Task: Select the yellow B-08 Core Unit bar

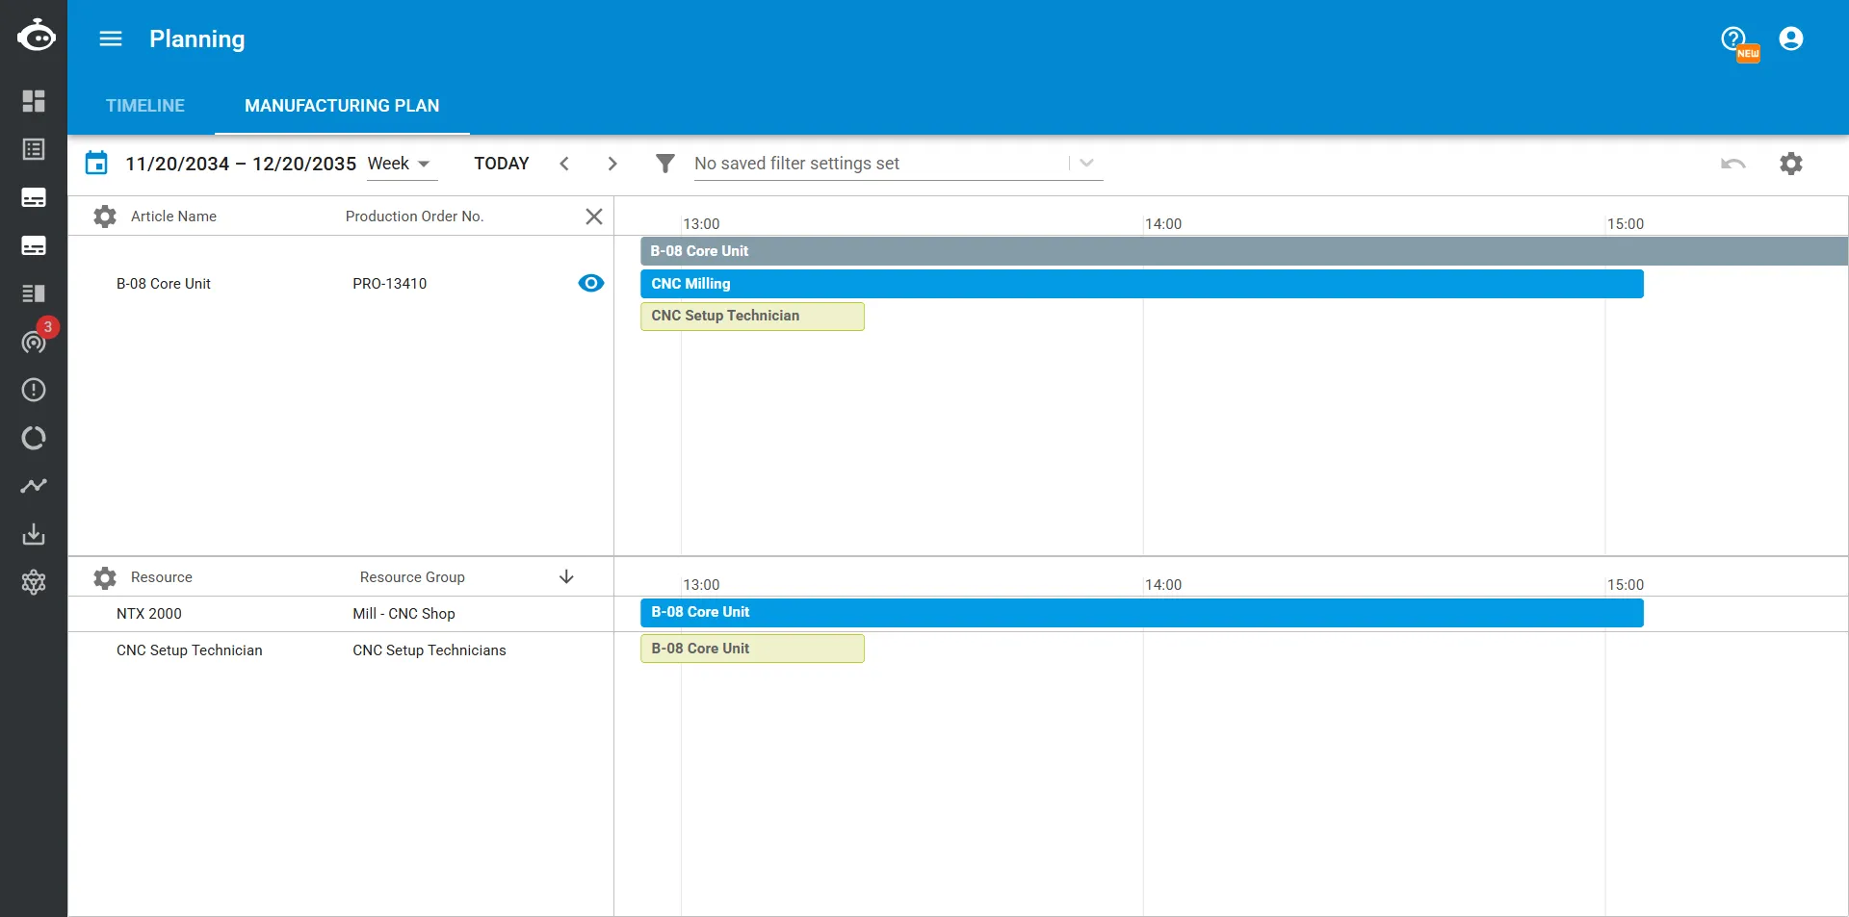Action: point(752,649)
